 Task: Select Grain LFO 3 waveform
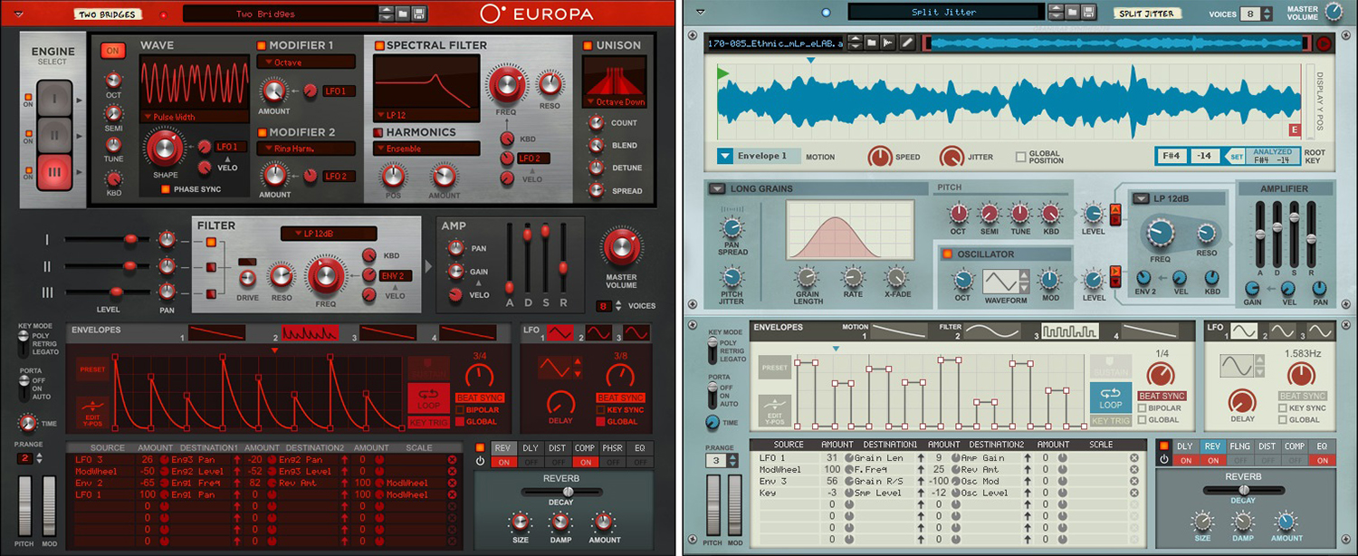click(1318, 332)
